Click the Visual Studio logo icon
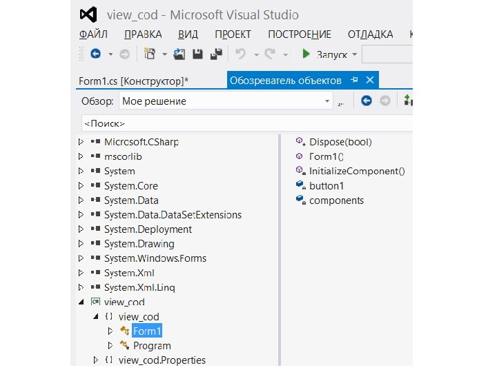The height and width of the screenshot is (372, 497). (x=88, y=14)
